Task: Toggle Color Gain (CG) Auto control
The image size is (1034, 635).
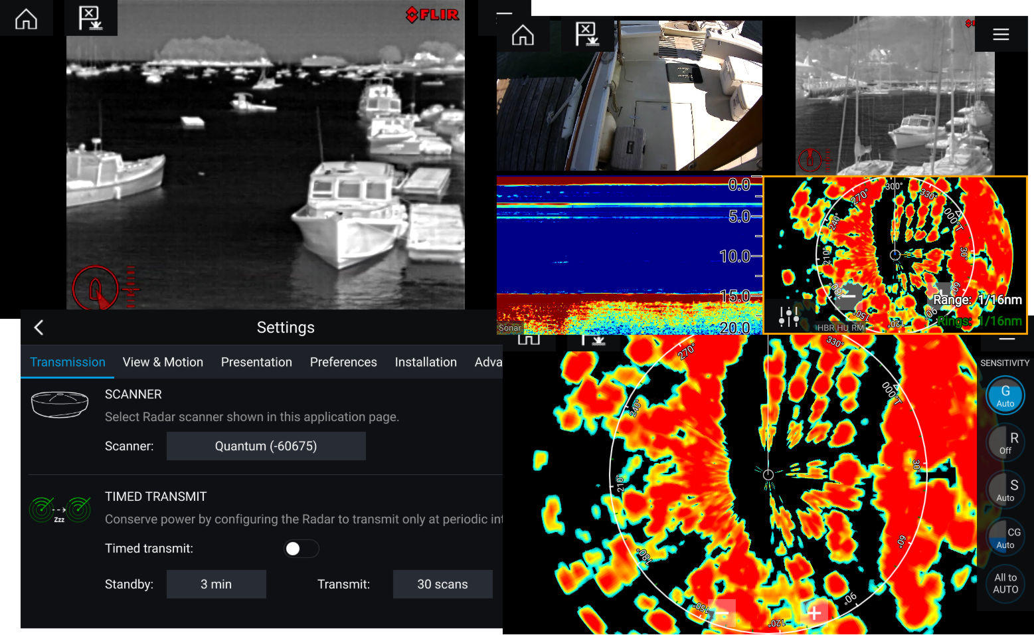Action: (x=1005, y=537)
